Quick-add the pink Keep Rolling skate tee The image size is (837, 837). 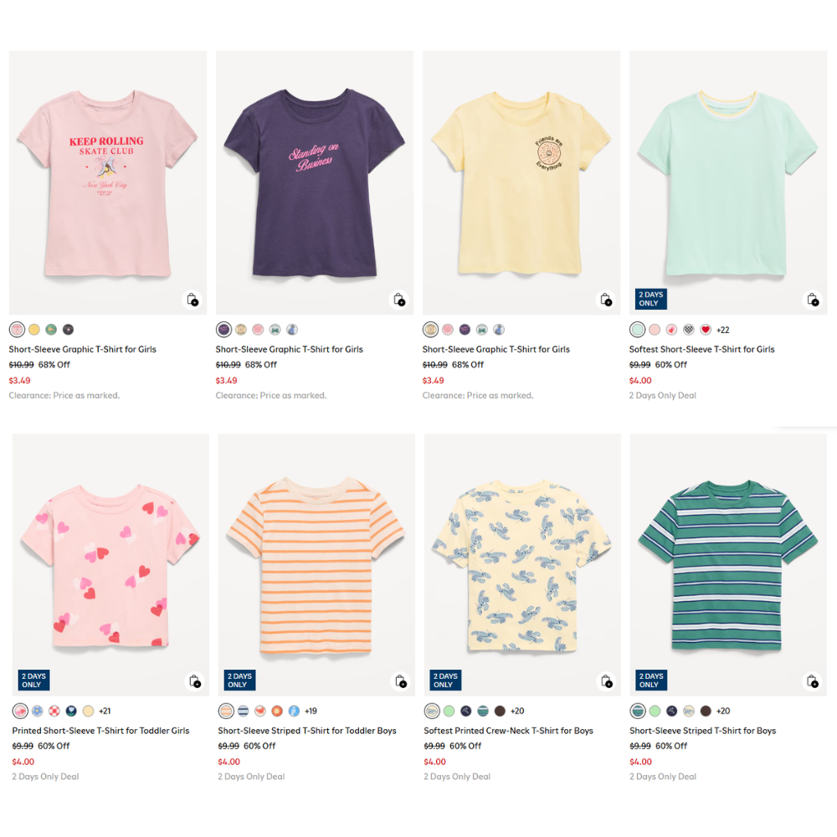point(193,300)
